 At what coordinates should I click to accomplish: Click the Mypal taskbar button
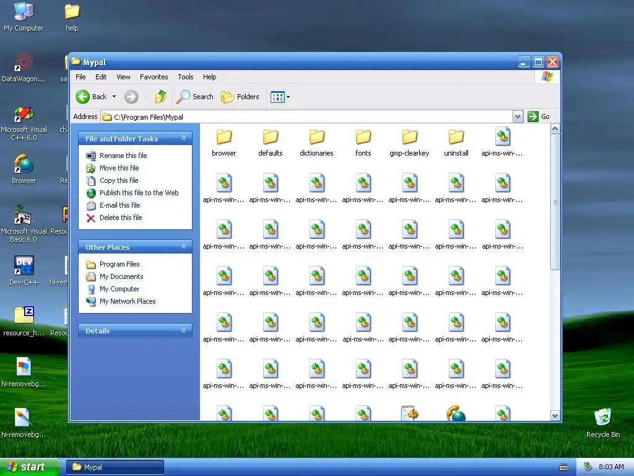coord(115,467)
